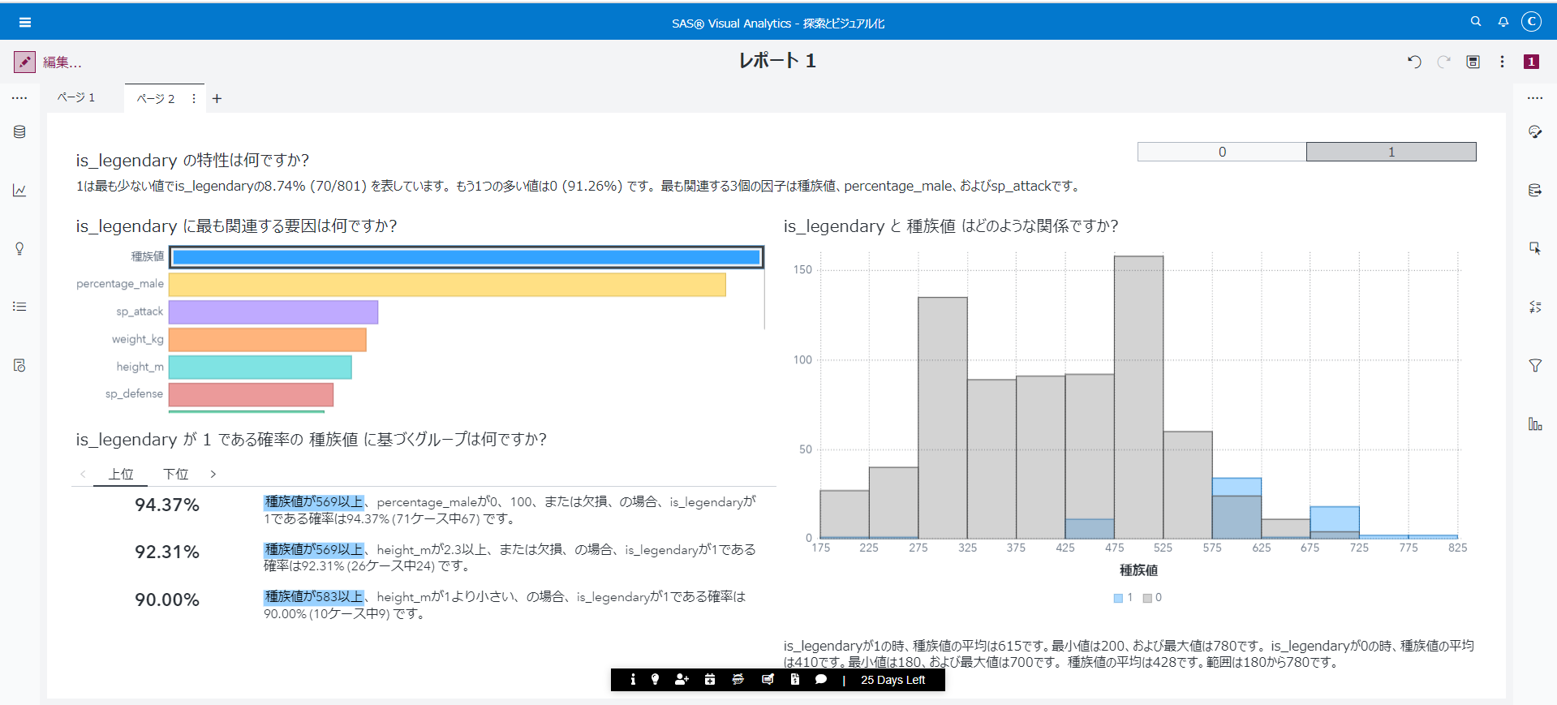Select the ページ 2 tab
This screenshot has height=705, width=1557.
155,99
